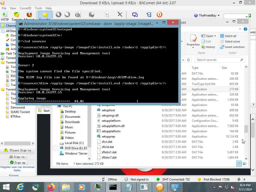Click the monitor screens icon in BitComet toolbar

point(135,15)
